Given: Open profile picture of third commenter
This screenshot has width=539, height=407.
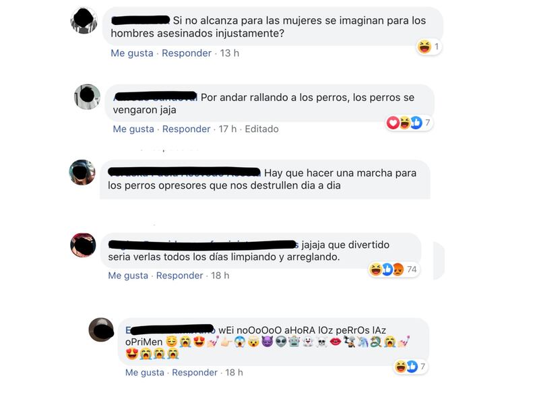Looking at the screenshot, I should click(x=82, y=173).
